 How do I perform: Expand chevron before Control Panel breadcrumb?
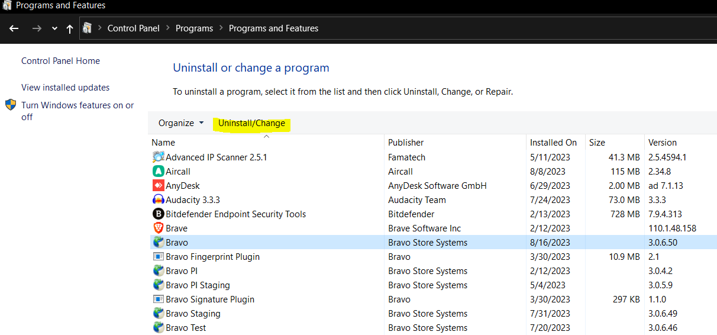click(x=99, y=28)
